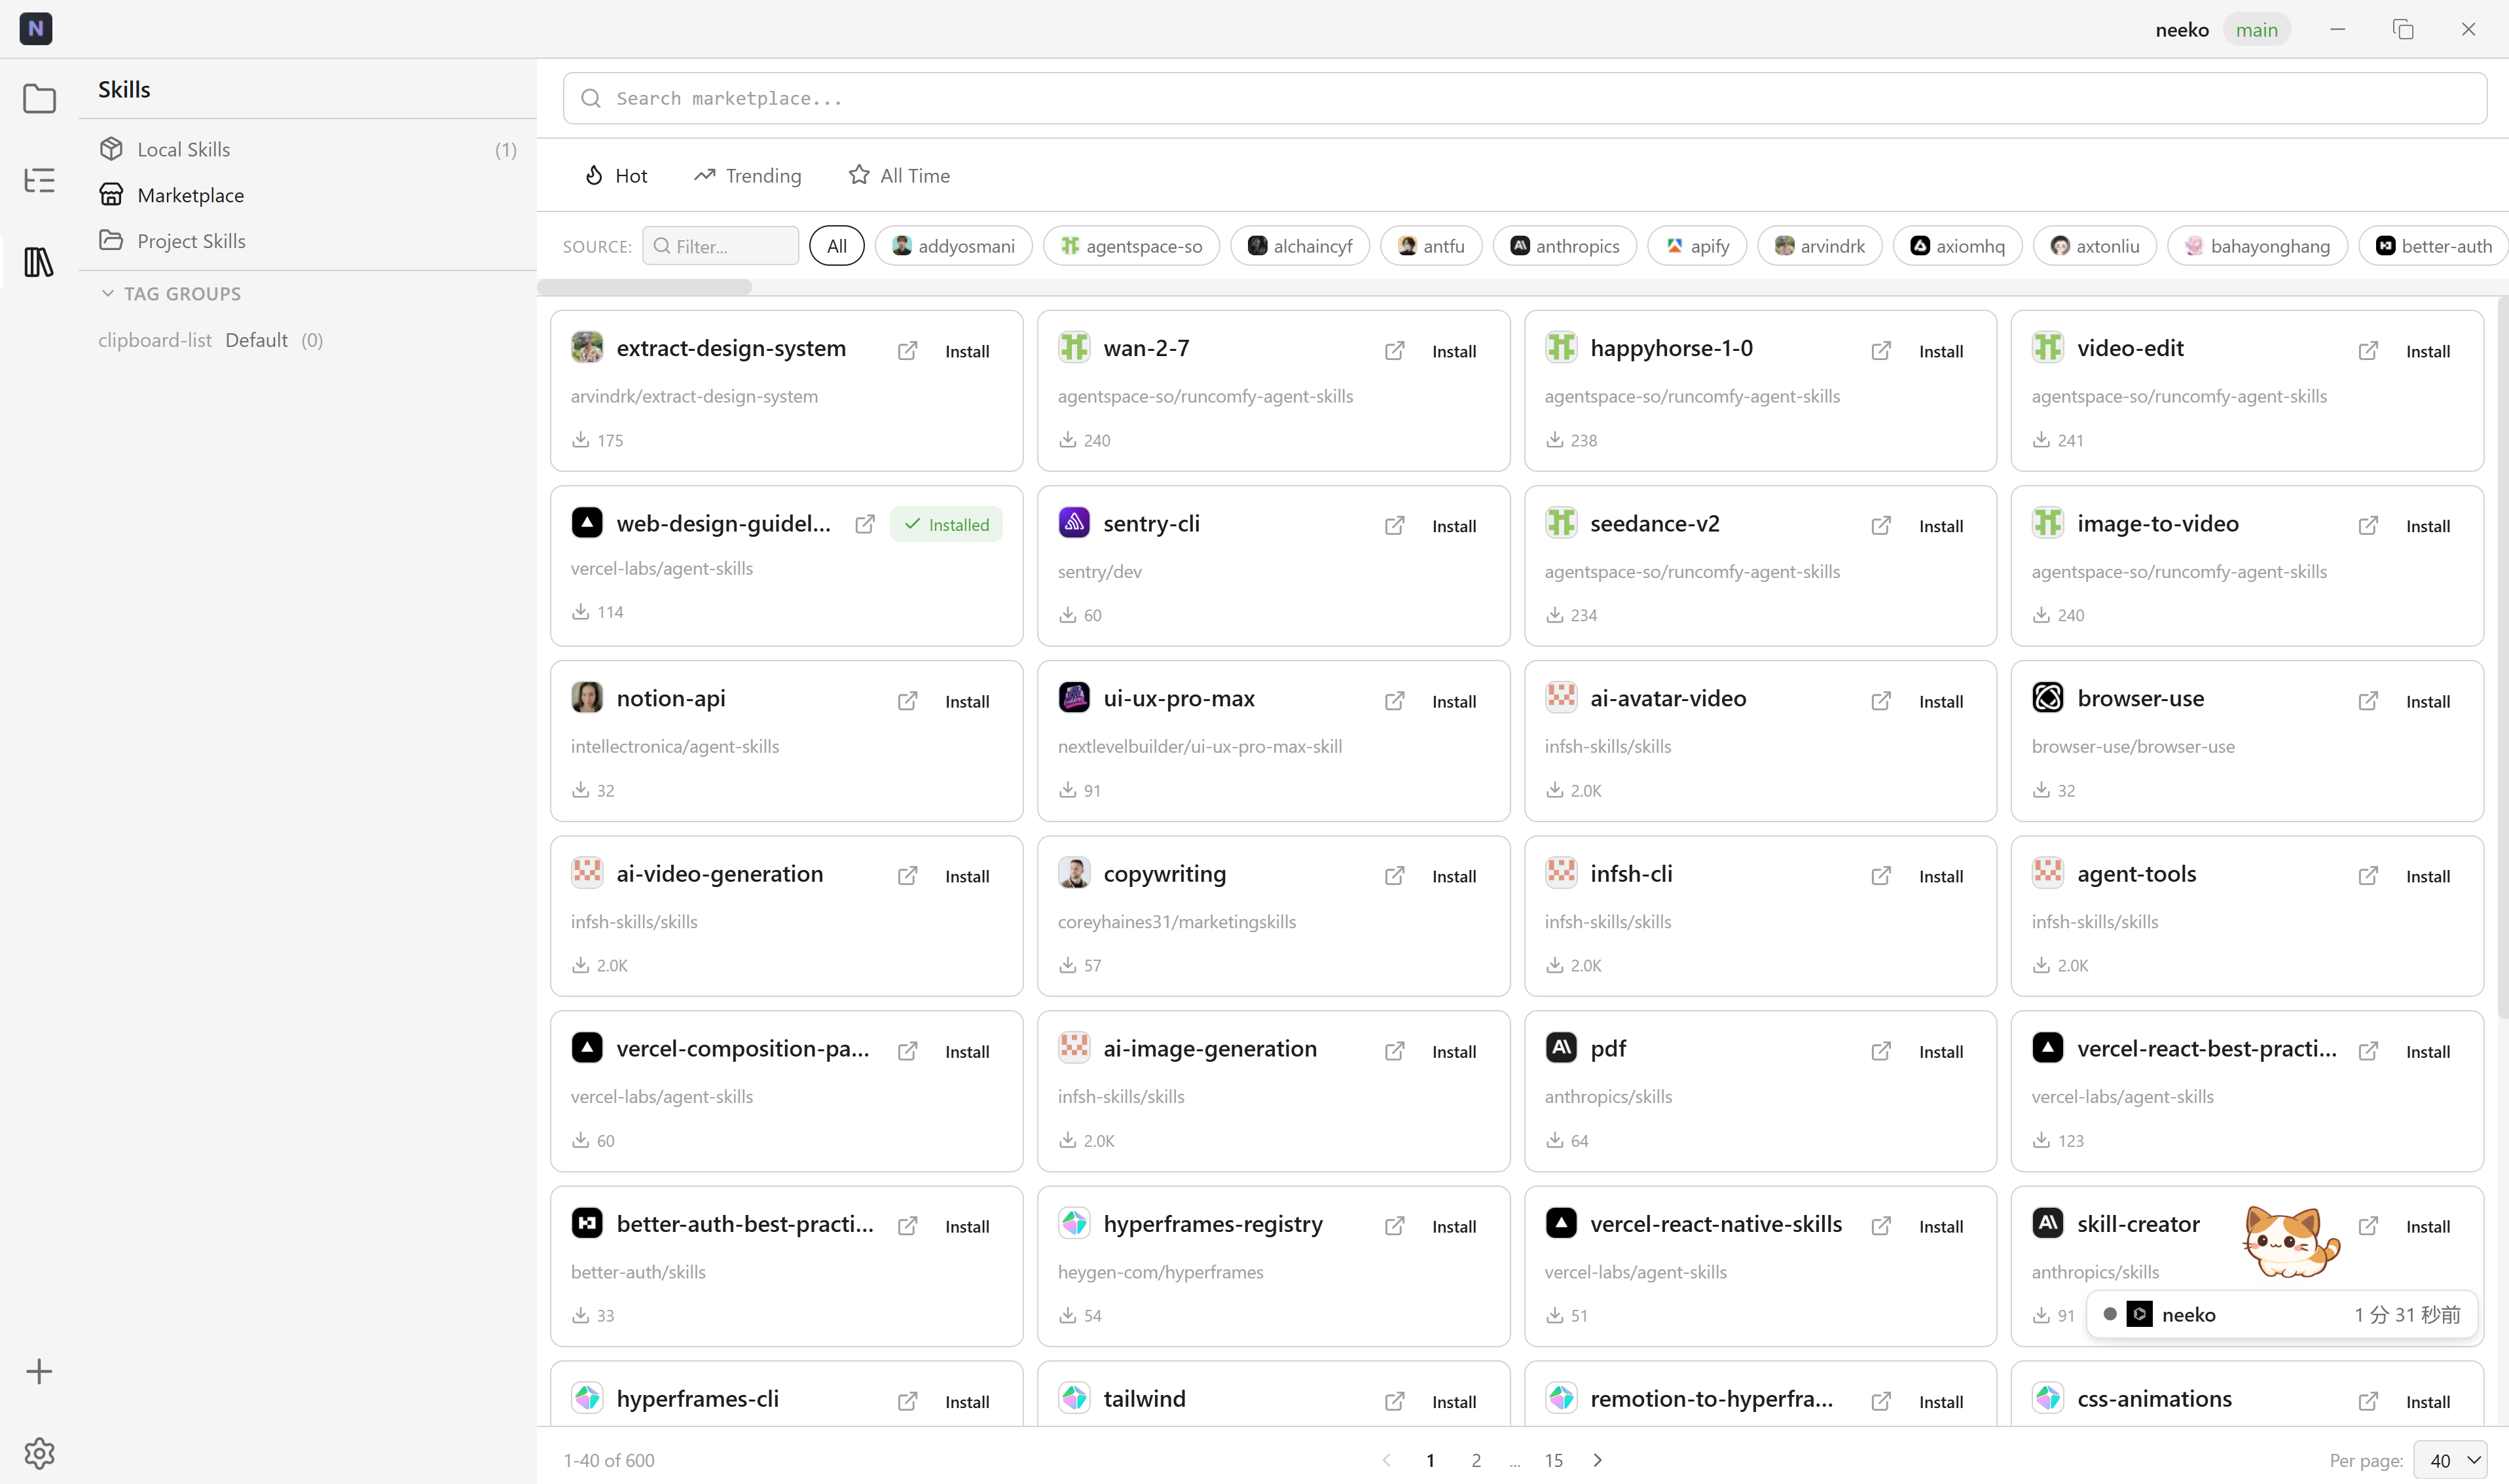Image resolution: width=2509 pixels, height=1484 pixels.
Task: Open external link for video-edit
Action: coord(2368,351)
